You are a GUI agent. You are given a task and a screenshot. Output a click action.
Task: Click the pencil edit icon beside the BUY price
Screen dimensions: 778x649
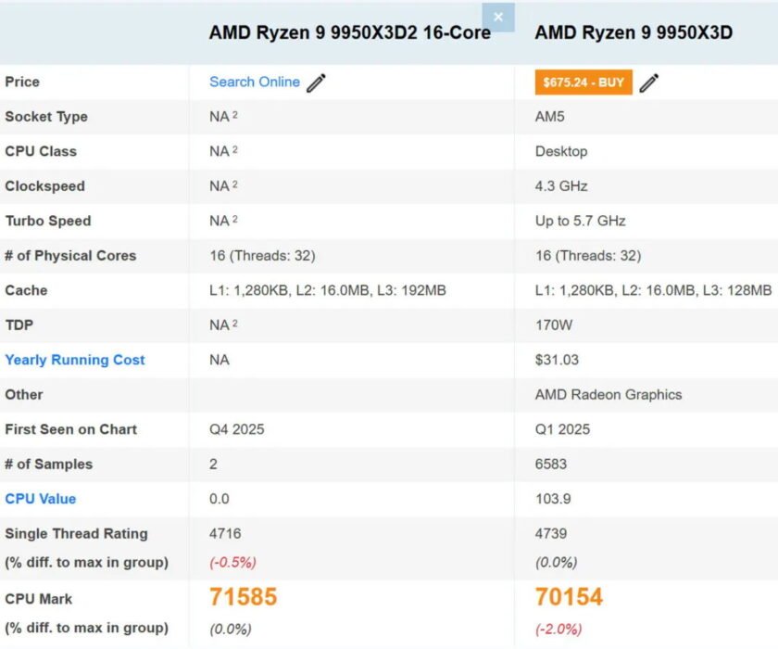point(650,83)
